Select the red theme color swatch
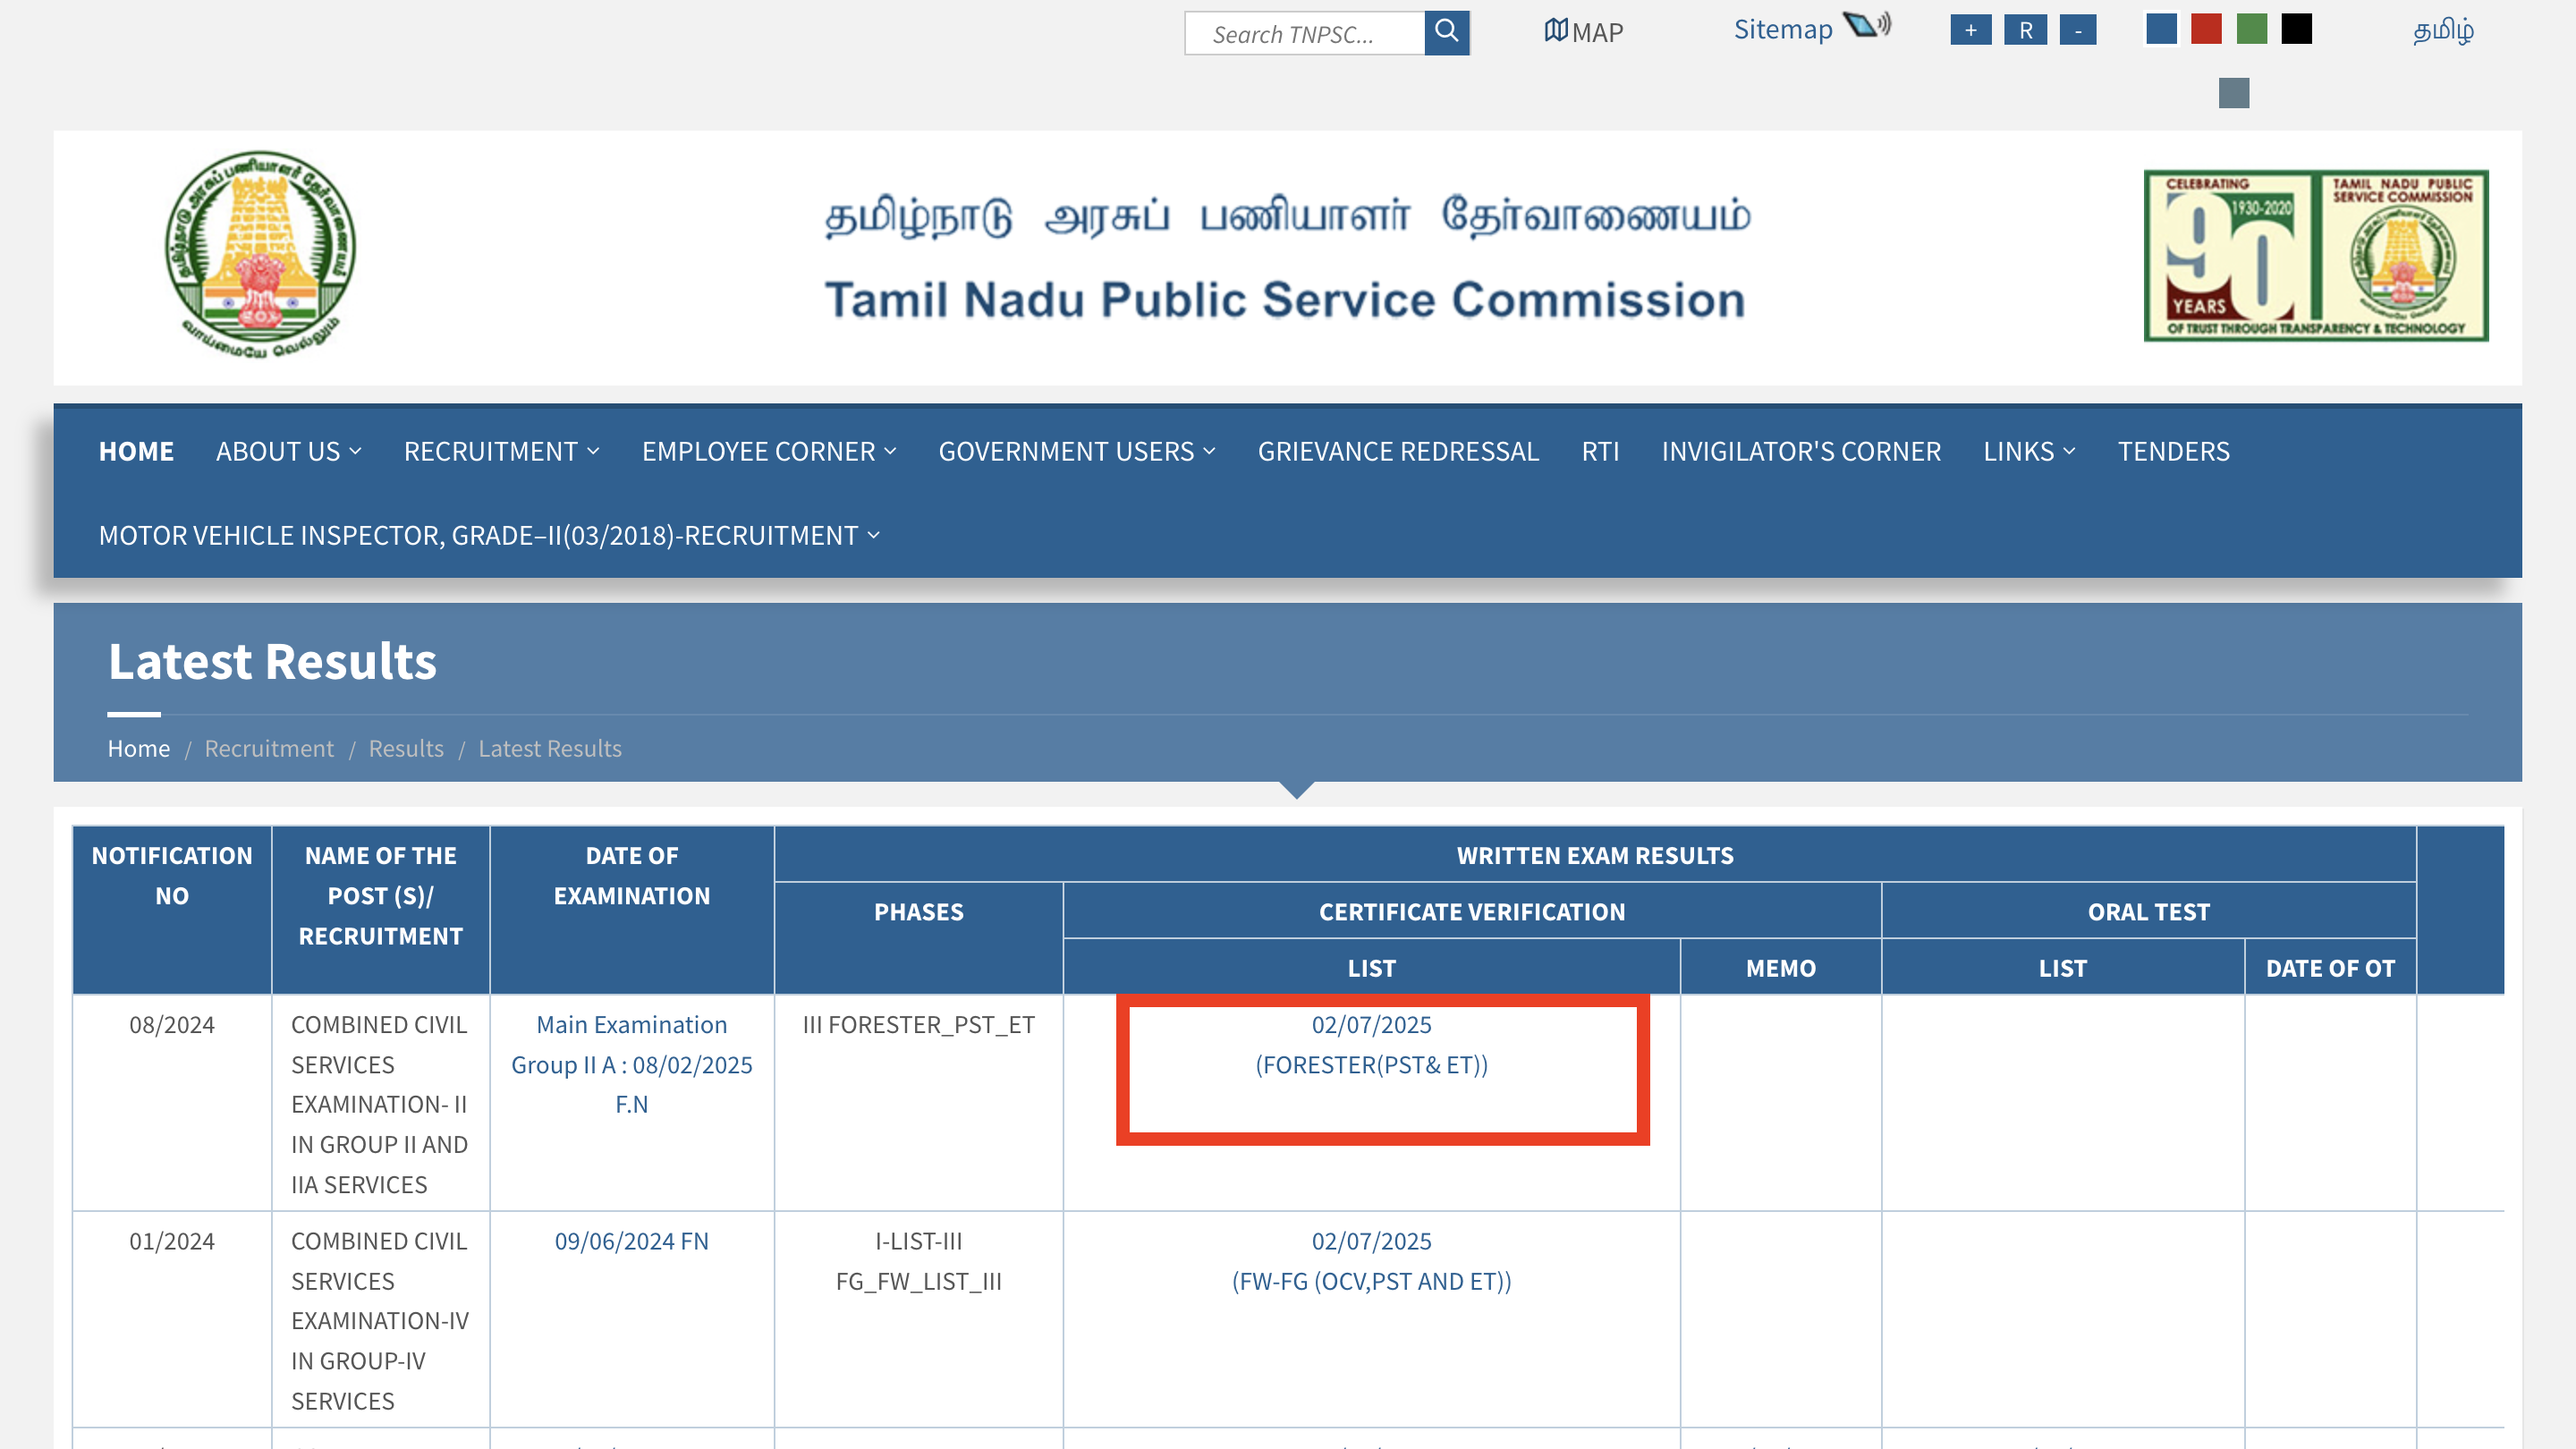2576x1449 pixels. pos(2206,29)
